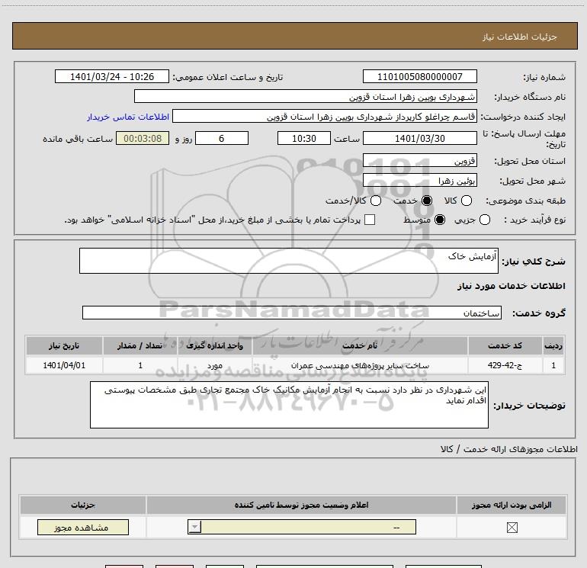This screenshot has height=568, width=587.
Task: Open the اعلام وضعیت مجوز combo box
Action: pos(302,527)
